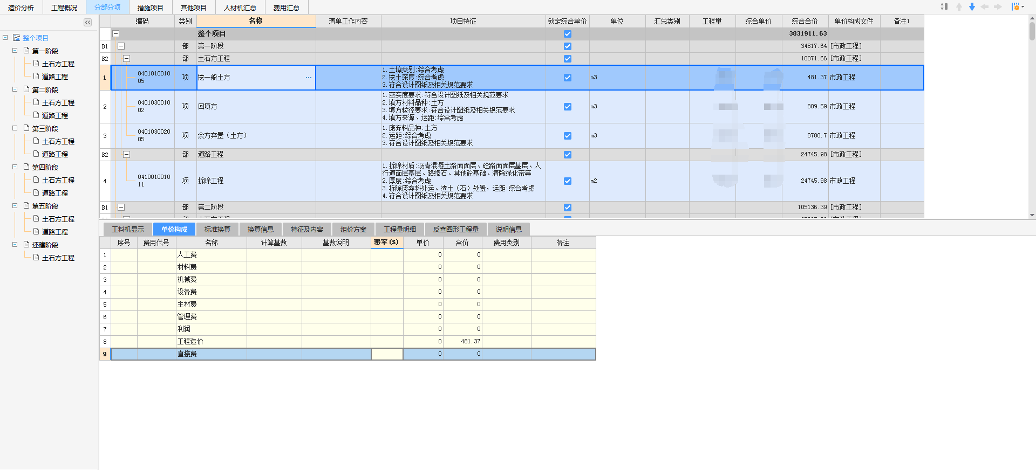Click the document icon beside 第四阶段
This screenshot has height=470, width=1036.
(x=26, y=167)
